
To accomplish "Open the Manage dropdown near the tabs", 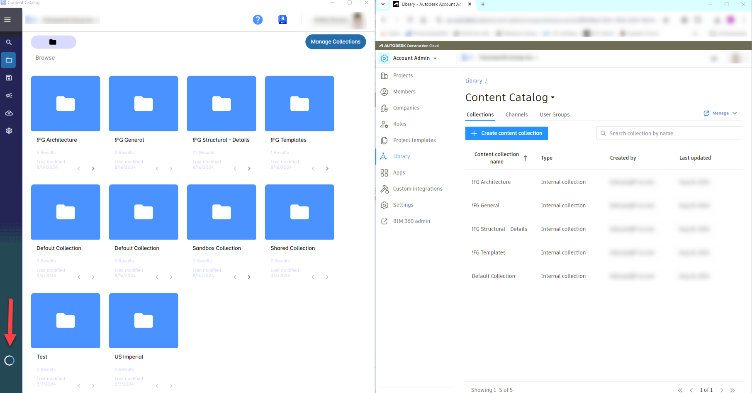I will pos(720,113).
